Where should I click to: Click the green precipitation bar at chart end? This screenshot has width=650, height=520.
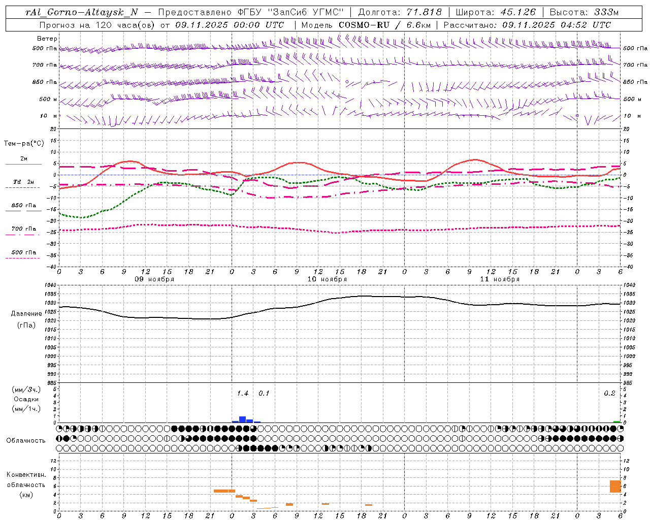tap(616, 421)
